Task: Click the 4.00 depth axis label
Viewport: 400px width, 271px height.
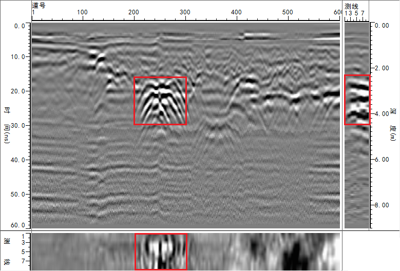Action: pyautogui.click(x=384, y=114)
